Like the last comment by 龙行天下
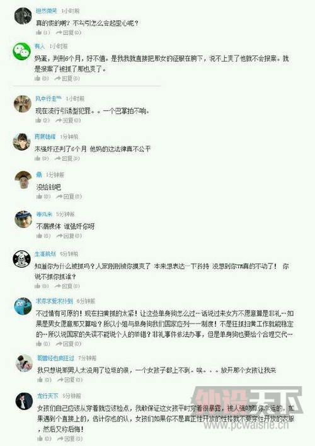 pos(45,438)
